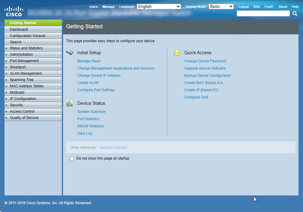Click the Cisco logo

point(14,11)
